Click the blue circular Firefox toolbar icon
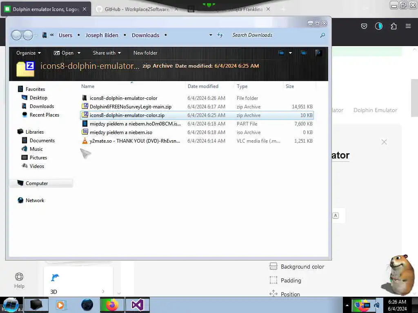Image resolution: width=418 pixels, height=313 pixels. (378, 26)
